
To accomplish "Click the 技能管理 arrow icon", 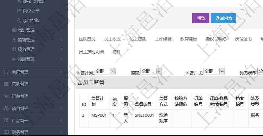I will [x=14, y=59].
